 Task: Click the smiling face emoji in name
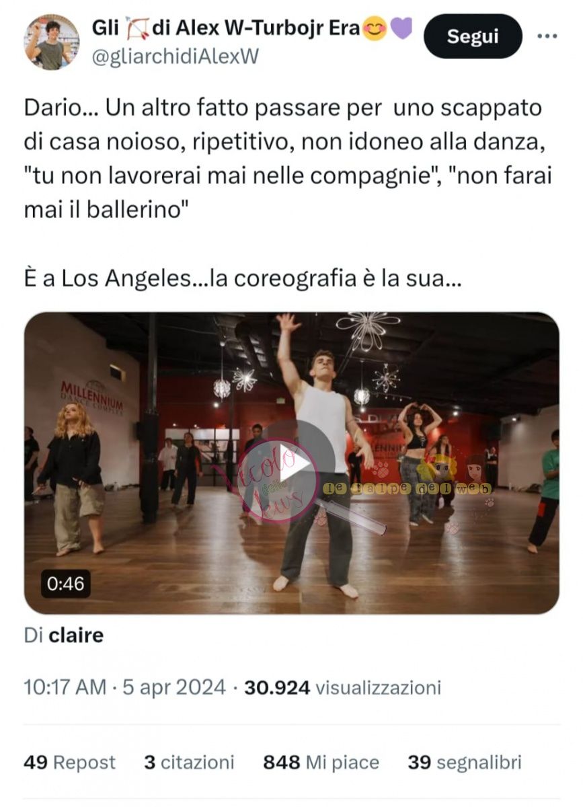click(375, 29)
